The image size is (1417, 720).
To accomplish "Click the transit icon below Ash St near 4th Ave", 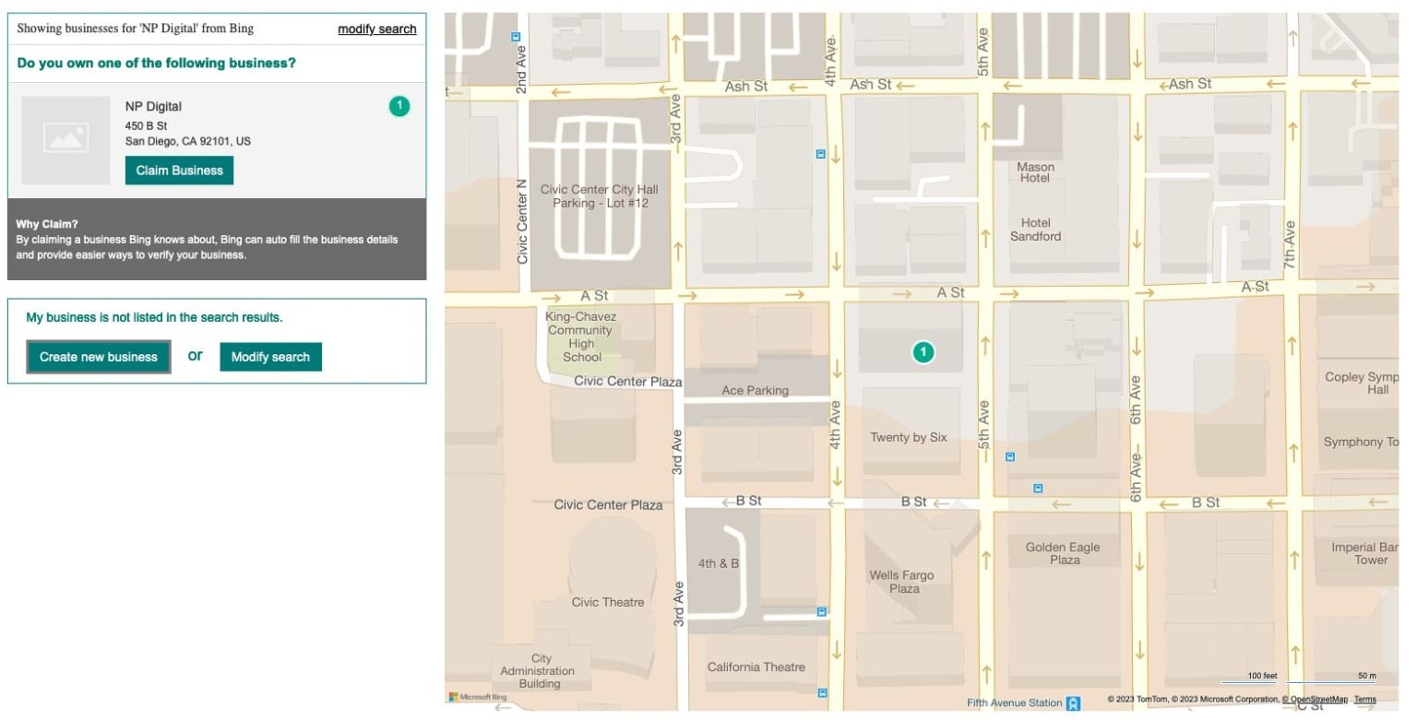I will pos(818,153).
